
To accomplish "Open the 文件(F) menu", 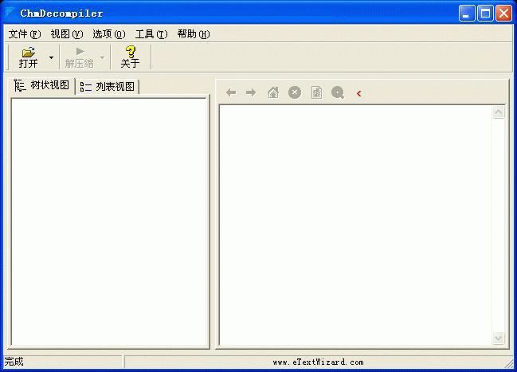I will pos(24,34).
